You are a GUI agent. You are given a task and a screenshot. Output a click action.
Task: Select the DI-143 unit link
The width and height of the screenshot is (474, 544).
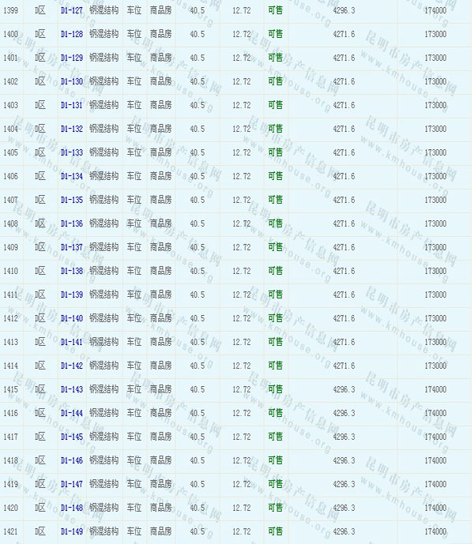point(71,389)
